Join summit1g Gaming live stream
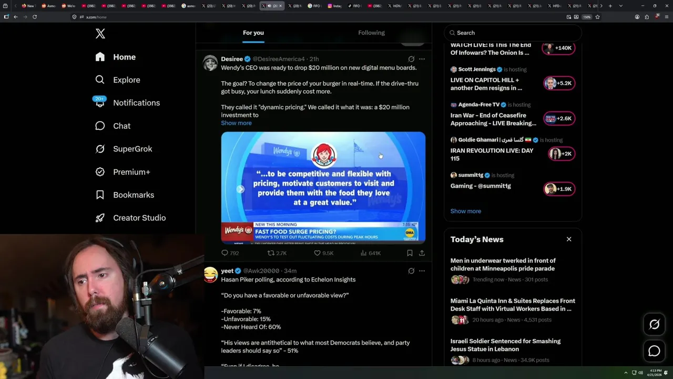The height and width of the screenshot is (379, 673). tap(481, 186)
